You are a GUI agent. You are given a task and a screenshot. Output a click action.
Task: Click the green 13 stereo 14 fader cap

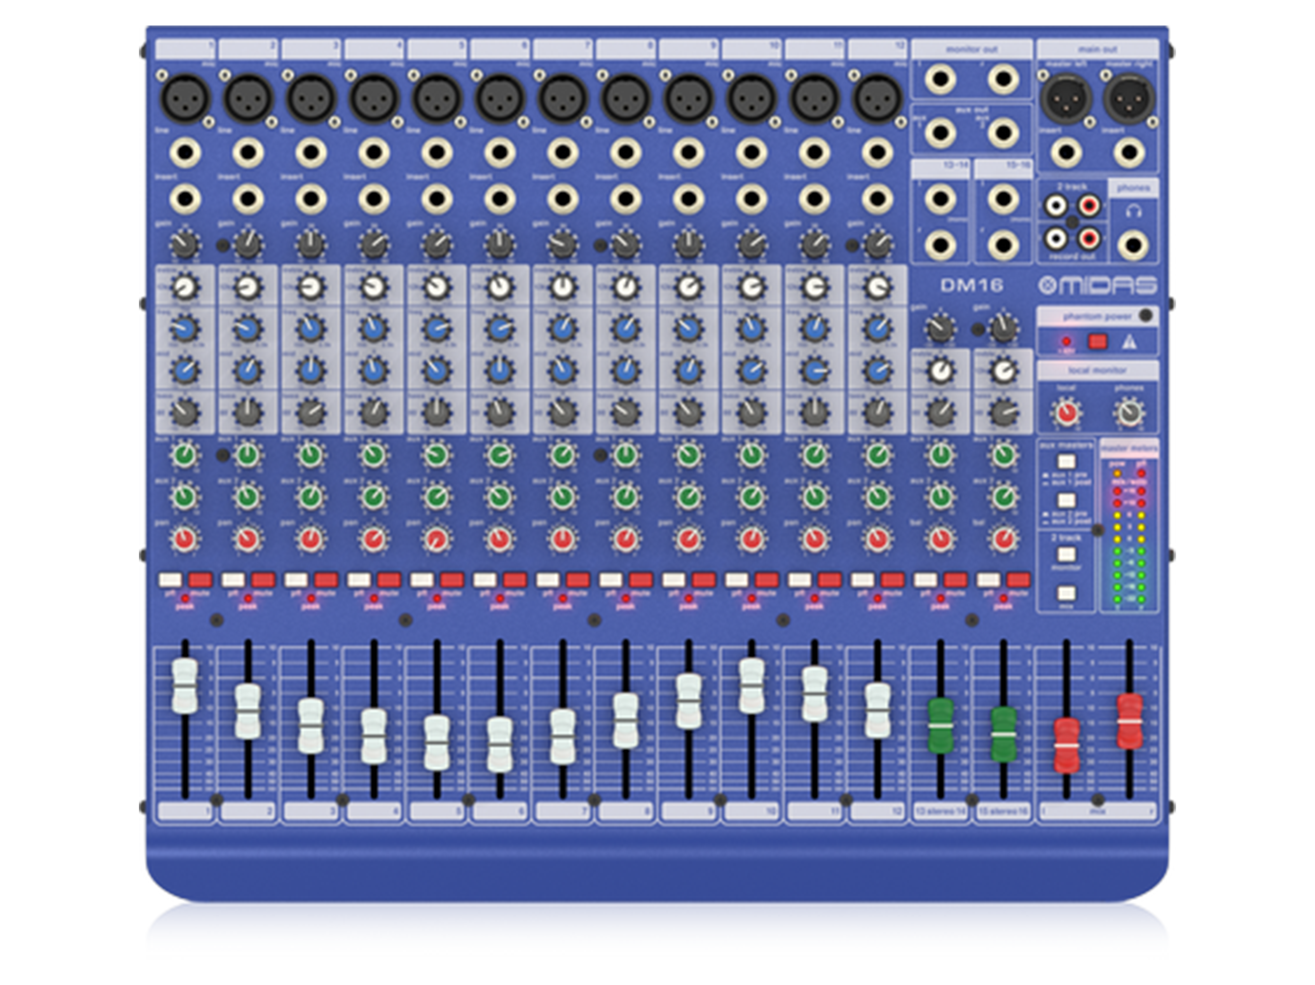[x=940, y=726]
